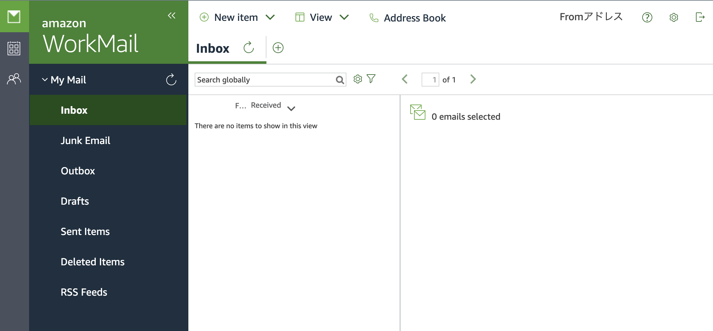Click the Address Book phone icon
713x331 pixels.
[374, 18]
